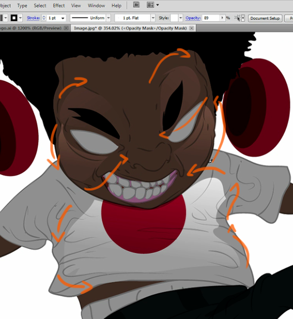Expand the Arrange Documents dropdown arrow
This screenshot has height=319, width=293.
[x=158, y=5]
